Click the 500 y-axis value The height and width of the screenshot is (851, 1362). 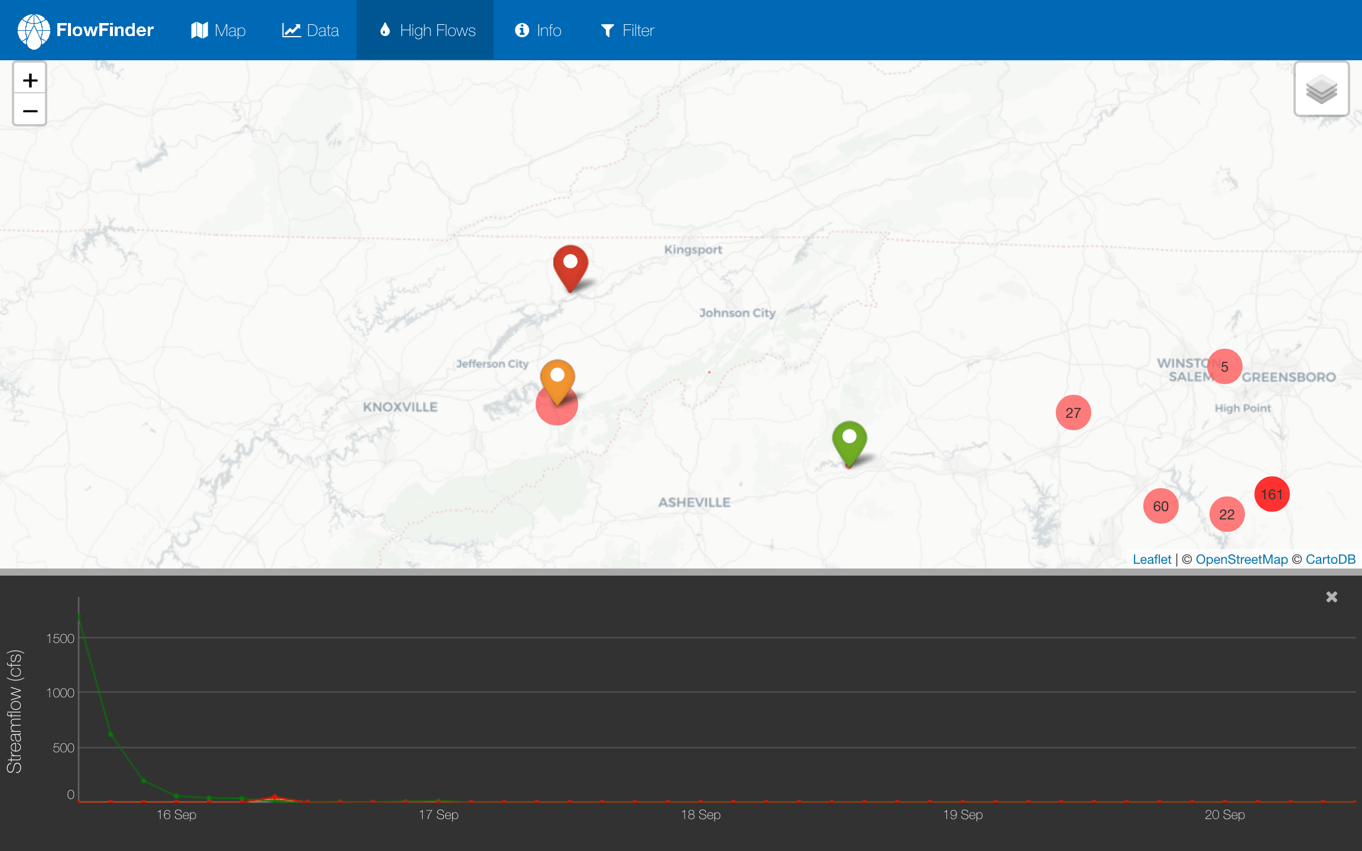(x=63, y=748)
